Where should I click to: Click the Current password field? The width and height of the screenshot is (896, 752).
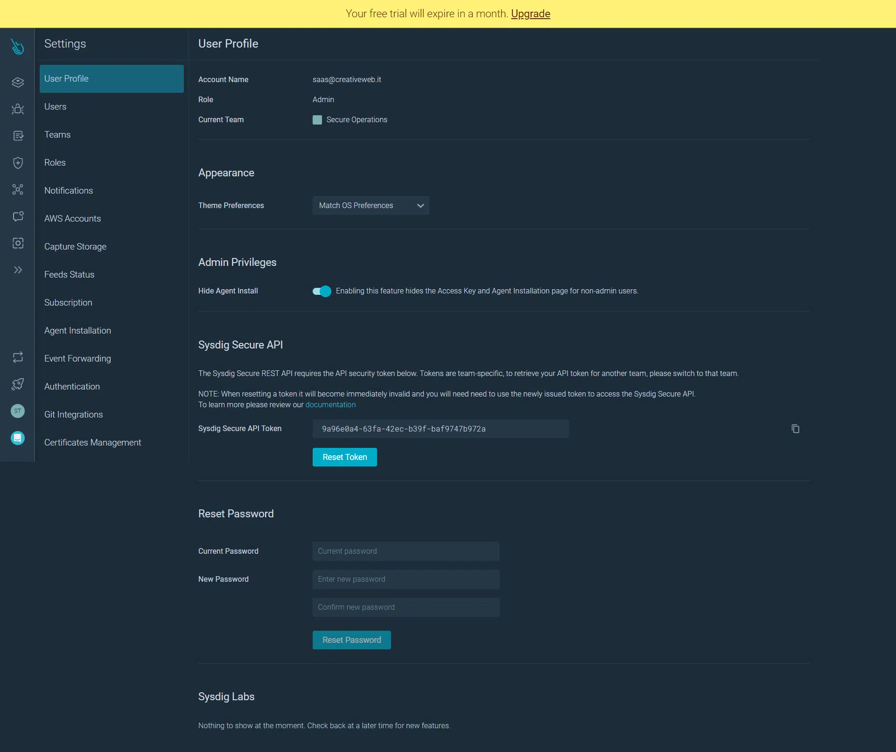(x=406, y=551)
